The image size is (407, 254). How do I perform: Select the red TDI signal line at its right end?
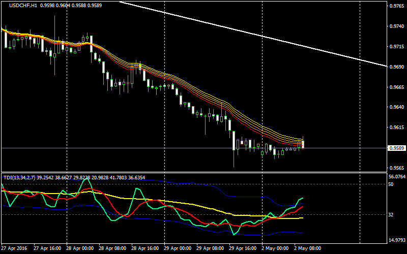[x=303, y=207]
